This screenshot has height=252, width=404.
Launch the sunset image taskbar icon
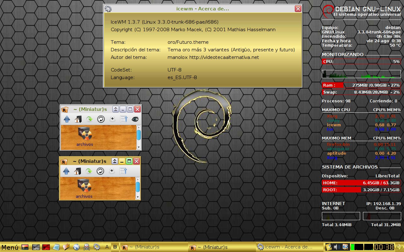(25, 247)
